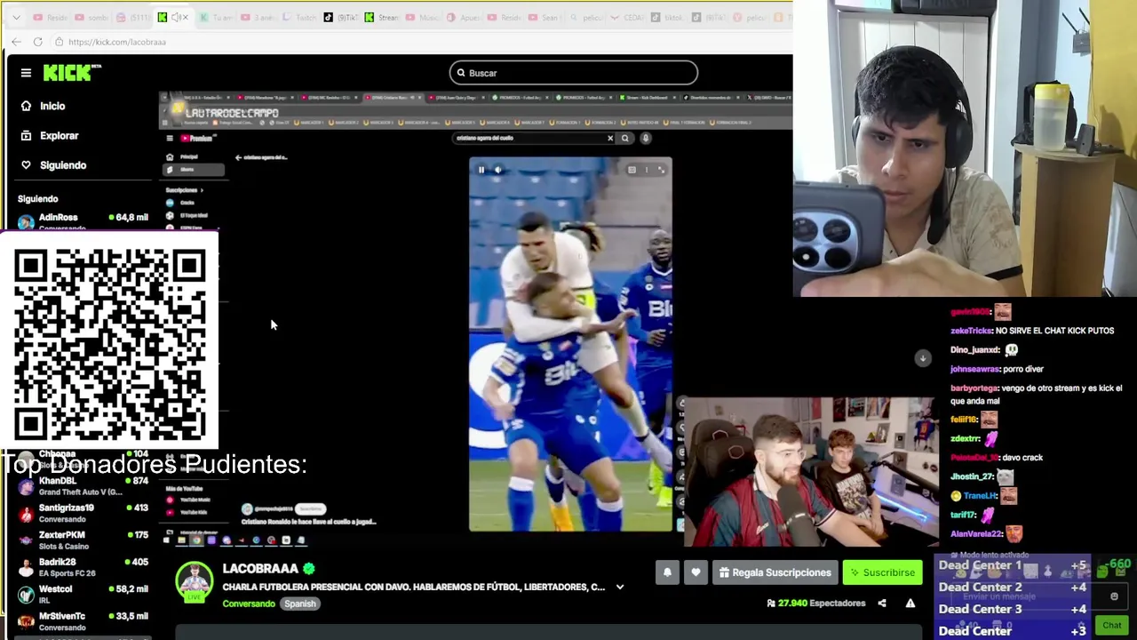Click the LACOBRAAA channel name
Viewport: 1137px width, 640px height.
260,568
